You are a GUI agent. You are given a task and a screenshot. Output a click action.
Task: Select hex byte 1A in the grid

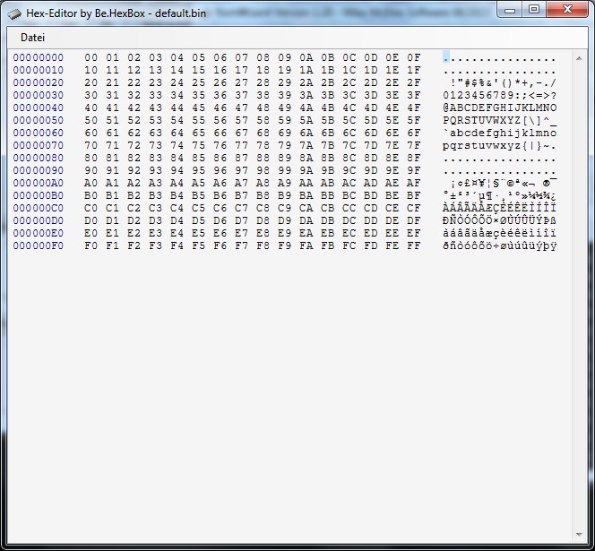coord(306,70)
